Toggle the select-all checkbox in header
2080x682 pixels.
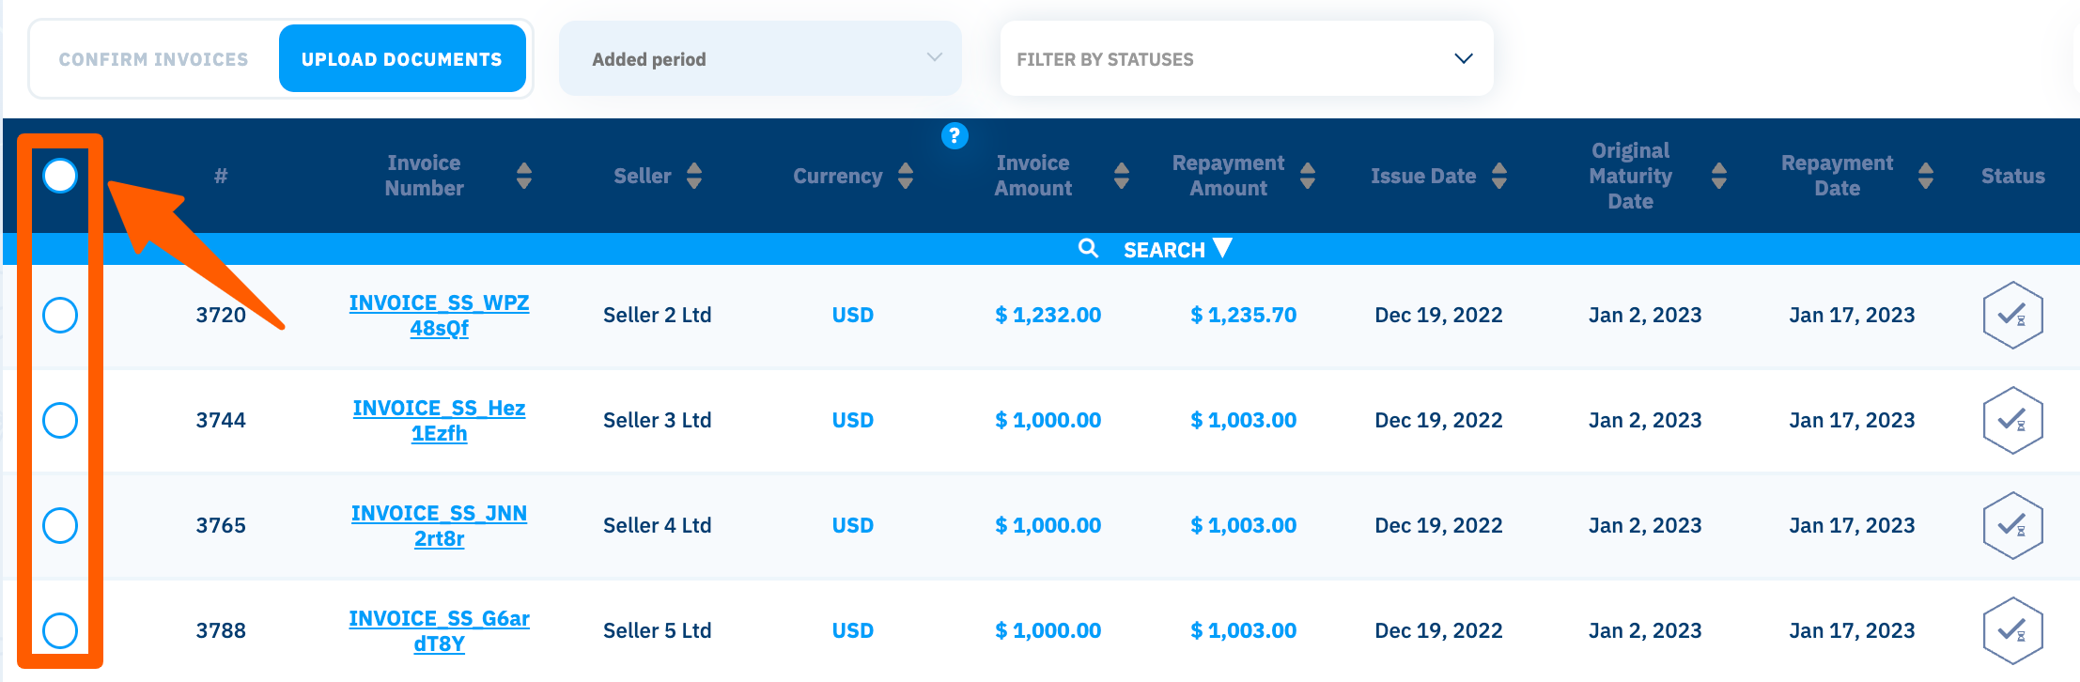click(60, 176)
